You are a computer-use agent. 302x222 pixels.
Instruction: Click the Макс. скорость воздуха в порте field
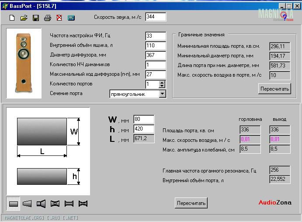click(x=280, y=75)
